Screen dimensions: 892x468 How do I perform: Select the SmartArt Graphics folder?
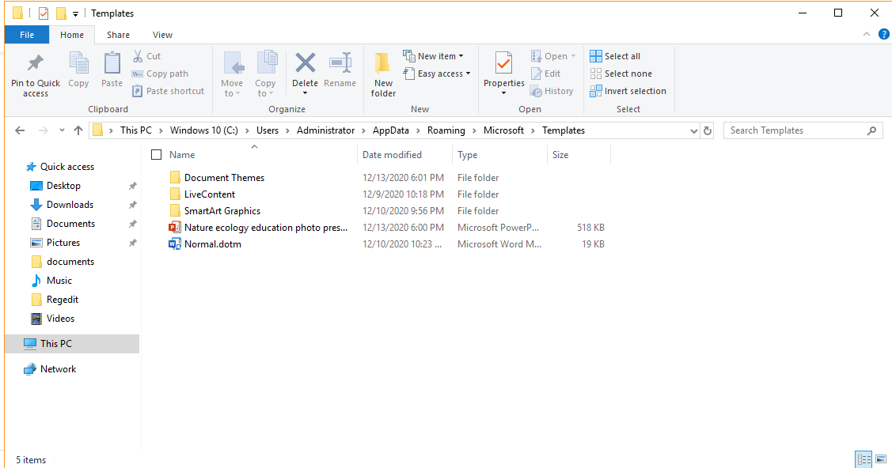click(x=222, y=211)
